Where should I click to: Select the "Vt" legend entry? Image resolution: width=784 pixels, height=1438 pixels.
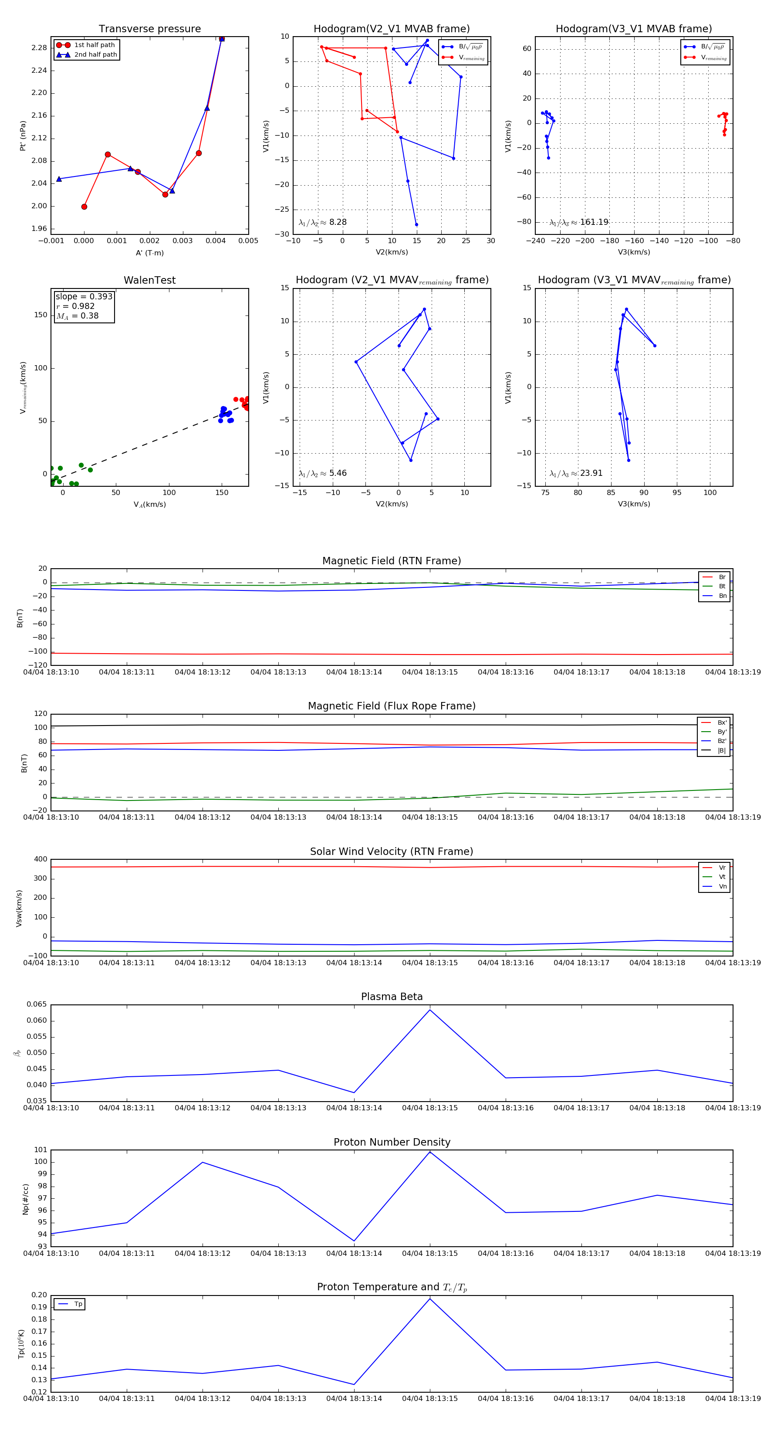pos(714,877)
